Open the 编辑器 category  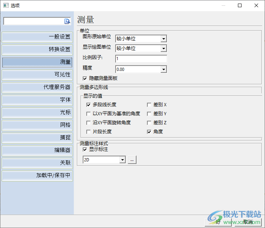coord(37,150)
